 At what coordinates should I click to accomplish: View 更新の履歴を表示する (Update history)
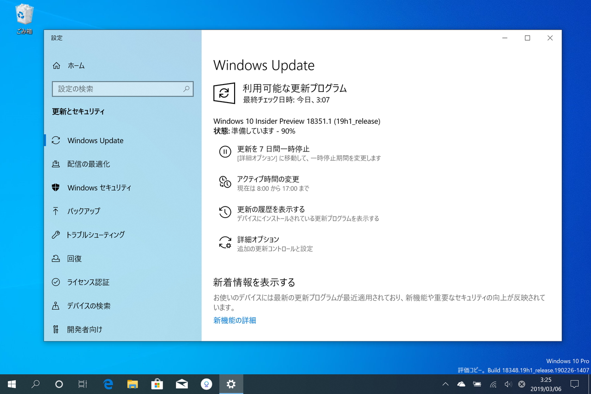(271, 209)
